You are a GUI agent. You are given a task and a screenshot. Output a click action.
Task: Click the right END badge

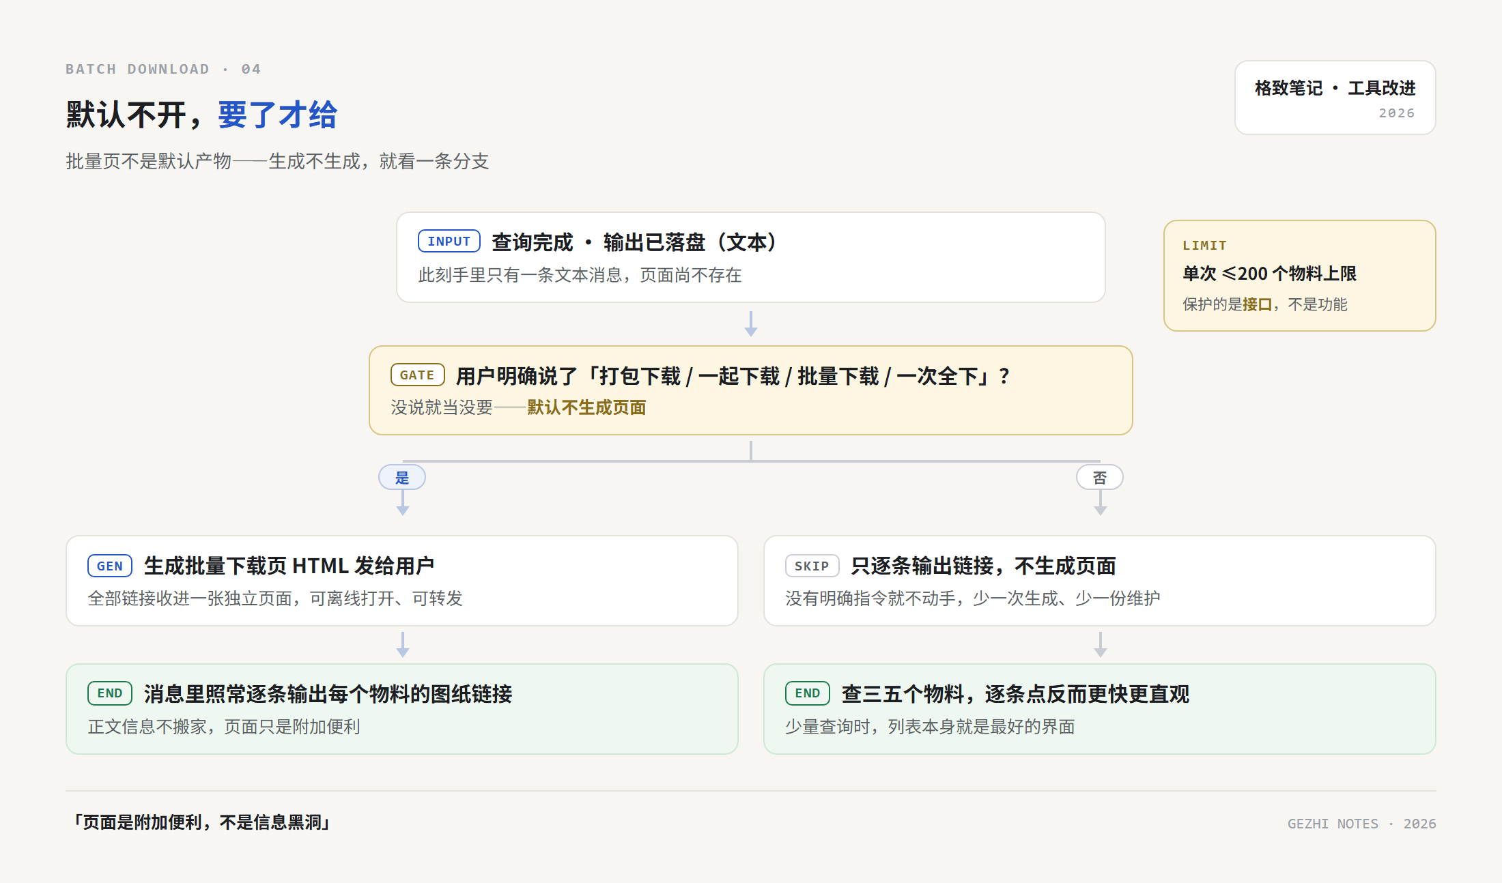(x=808, y=693)
